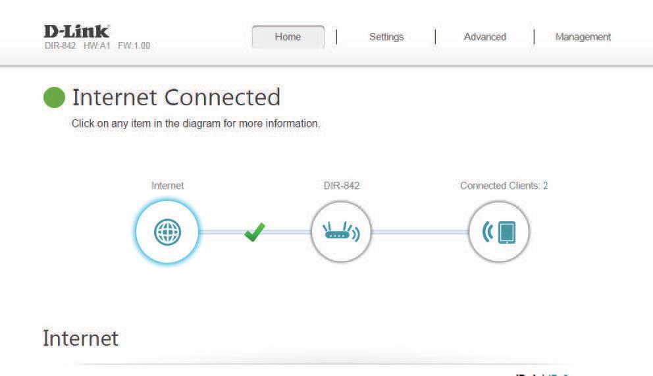653x376 pixels.
Task: Click the line between router and clients
Action: point(420,232)
